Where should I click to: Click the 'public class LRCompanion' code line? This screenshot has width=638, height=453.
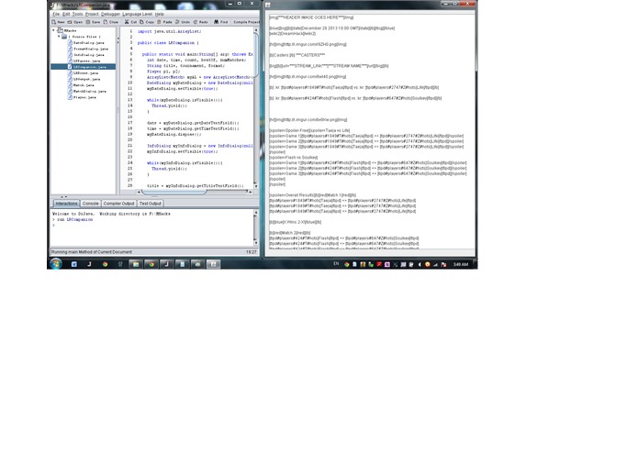[168, 43]
